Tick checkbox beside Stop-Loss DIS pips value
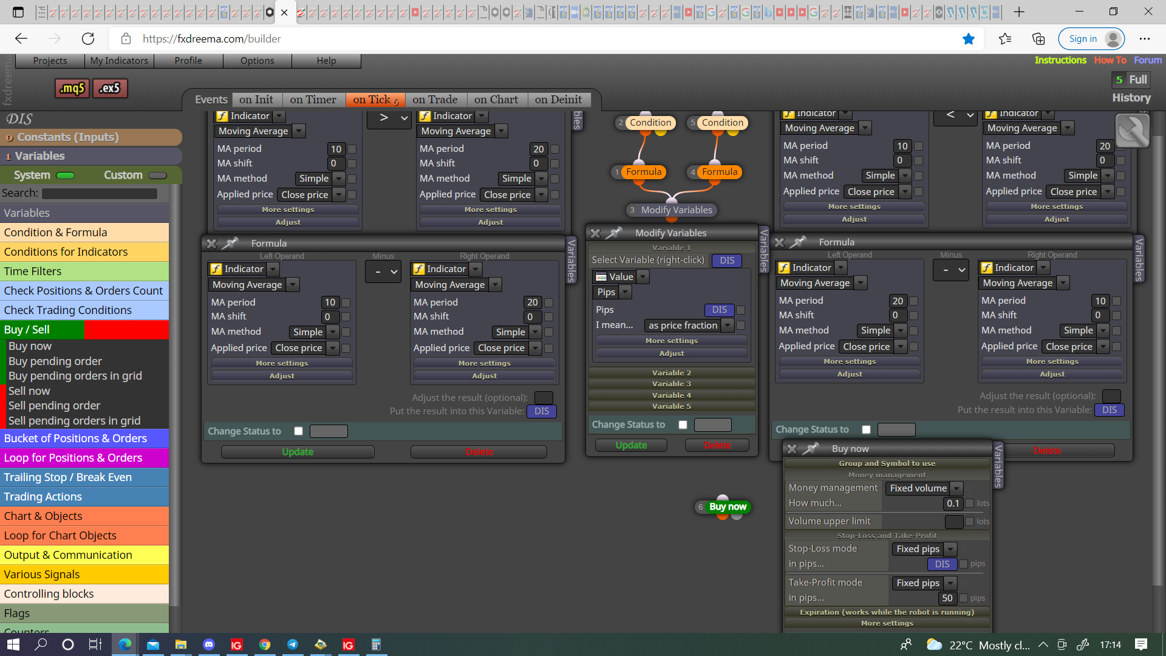1166x656 pixels. pos(963,564)
